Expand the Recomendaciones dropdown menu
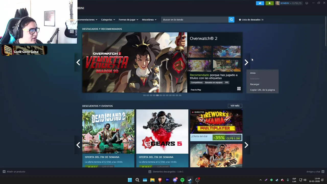 87,20
